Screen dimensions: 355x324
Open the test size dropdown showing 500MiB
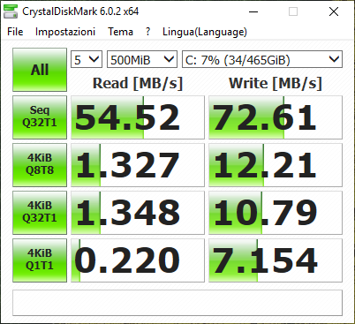tap(142, 59)
